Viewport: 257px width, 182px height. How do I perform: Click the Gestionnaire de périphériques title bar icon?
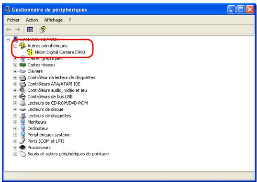click(x=7, y=10)
